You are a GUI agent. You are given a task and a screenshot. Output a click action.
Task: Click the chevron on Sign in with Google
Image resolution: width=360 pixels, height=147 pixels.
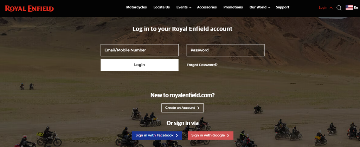pos(228,135)
